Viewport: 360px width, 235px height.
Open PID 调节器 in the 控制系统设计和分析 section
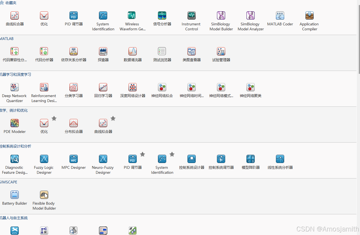pos(133,162)
